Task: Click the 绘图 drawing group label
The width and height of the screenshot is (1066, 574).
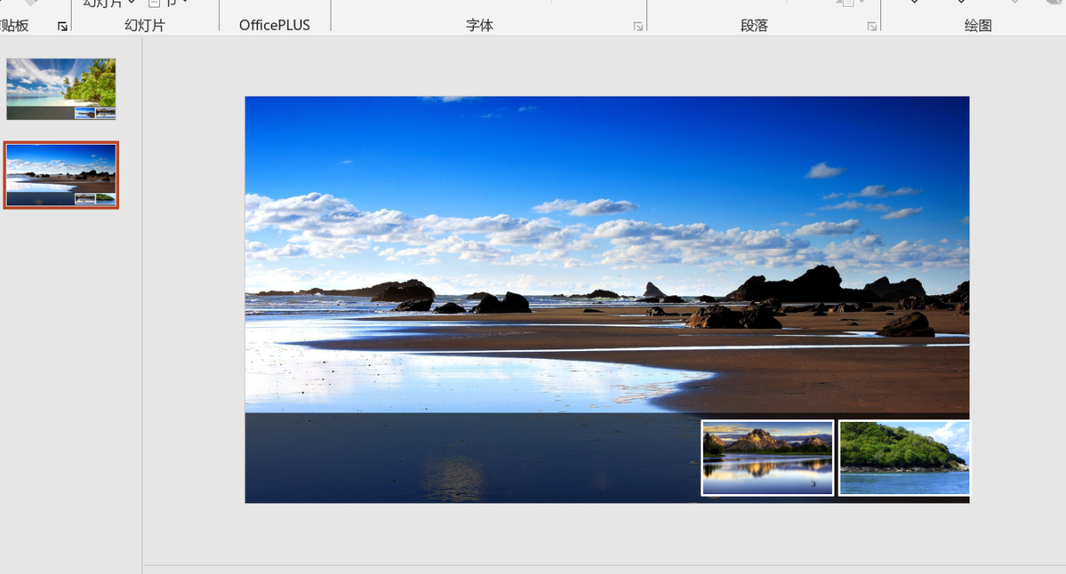Action: [978, 26]
